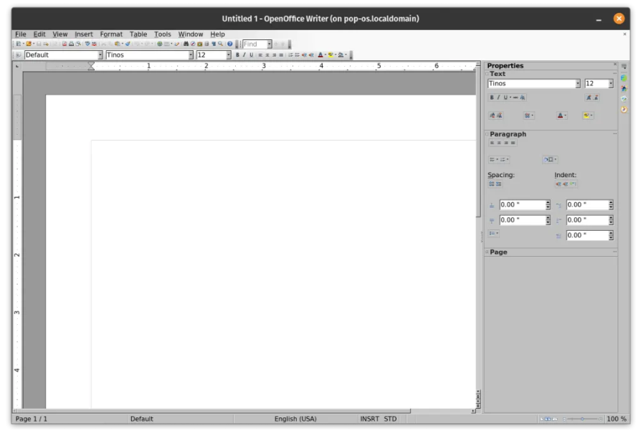The height and width of the screenshot is (436, 641).
Task: Toggle Italic in Properties Text panel
Action: 498,98
